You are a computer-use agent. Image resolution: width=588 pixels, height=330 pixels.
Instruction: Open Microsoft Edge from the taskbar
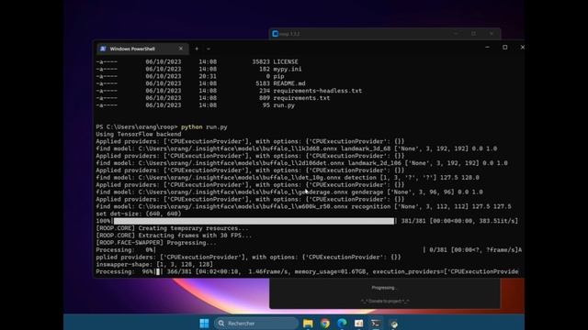click(342, 324)
